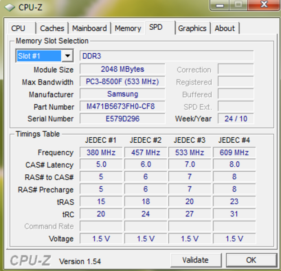Image resolution: width=281 pixels, height=271 pixels.
Task: Click tRAS value 18
Action: coord(145,201)
